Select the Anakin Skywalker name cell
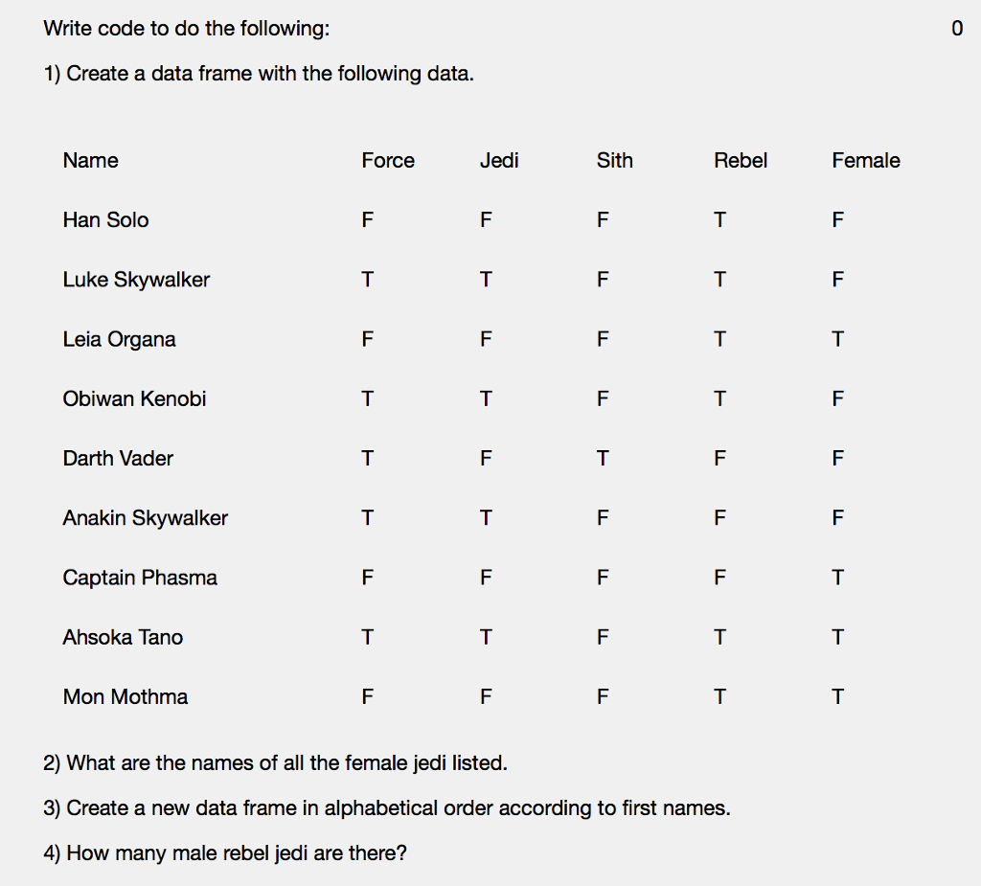 [146, 518]
